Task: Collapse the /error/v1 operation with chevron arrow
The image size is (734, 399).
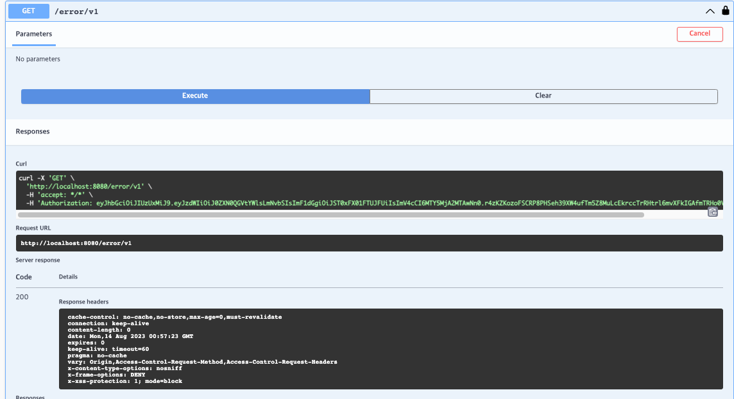Action: click(x=710, y=12)
